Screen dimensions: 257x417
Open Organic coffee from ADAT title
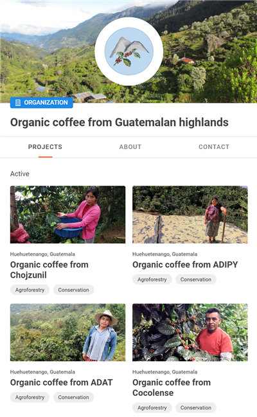pos(62,382)
